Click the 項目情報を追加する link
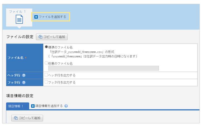Screen dimensions: 202x125 point(49,106)
